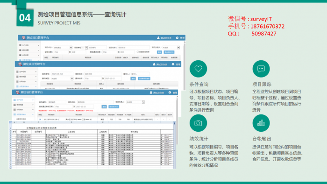Click the blue detail icon in the performance table row
327x184 pixels.
pos(40,120)
